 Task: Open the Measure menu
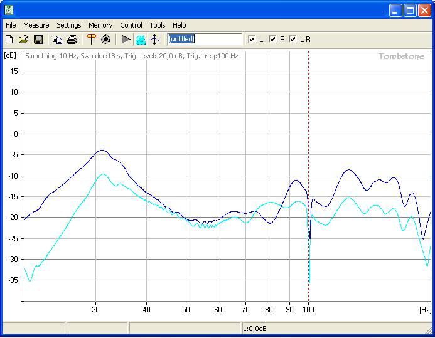point(36,25)
